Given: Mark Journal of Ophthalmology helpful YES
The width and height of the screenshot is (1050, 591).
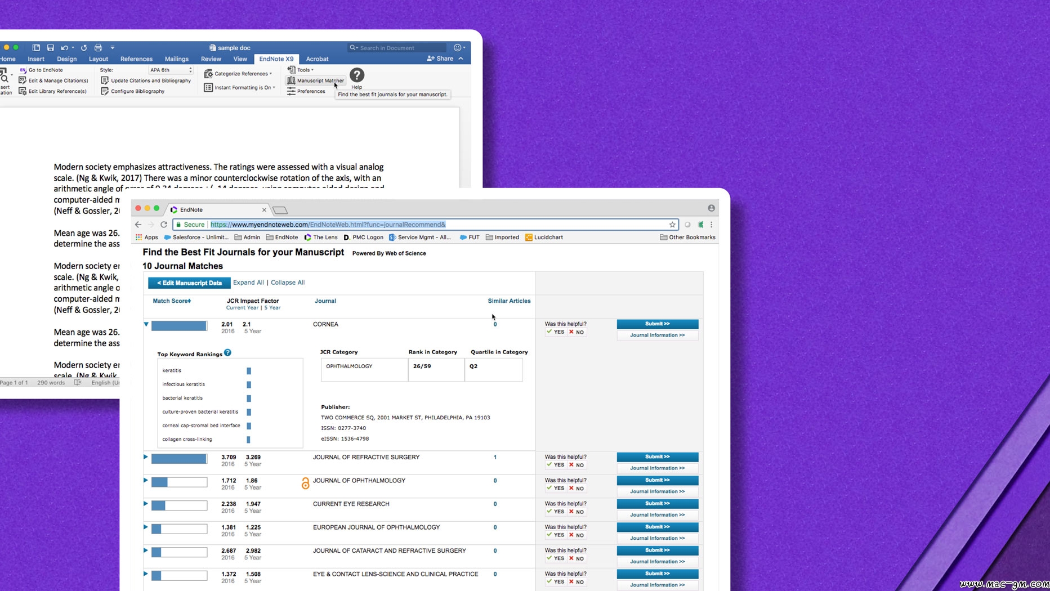Looking at the screenshot, I should click(555, 489).
